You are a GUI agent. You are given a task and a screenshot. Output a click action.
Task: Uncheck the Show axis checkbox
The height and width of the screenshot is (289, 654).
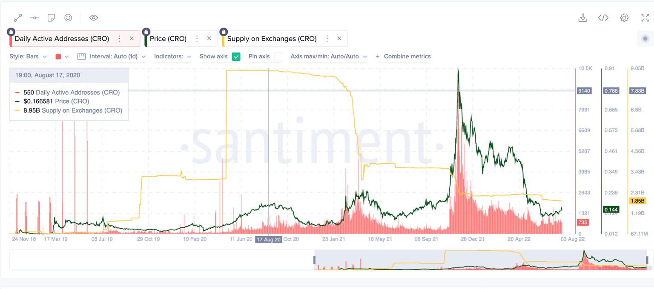pyautogui.click(x=236, y=56)
